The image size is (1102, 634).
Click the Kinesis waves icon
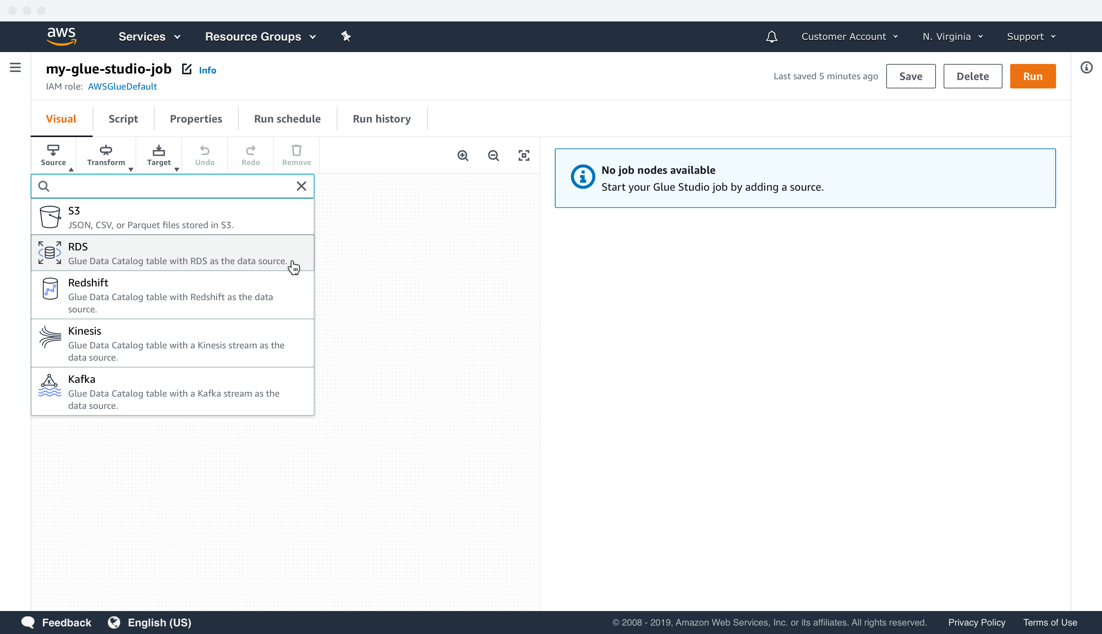click(50, 337)
